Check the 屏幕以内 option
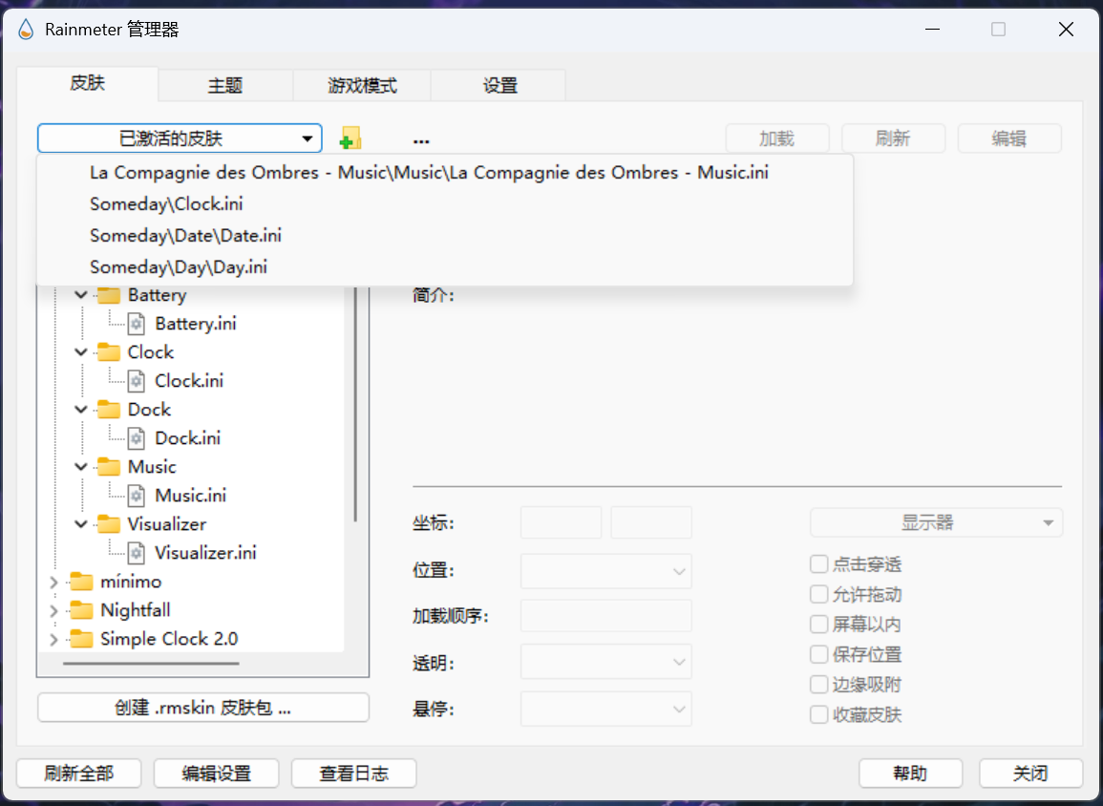Image resolution: width=1103 pixels, height=806 pixels. (x=818, y=625)
